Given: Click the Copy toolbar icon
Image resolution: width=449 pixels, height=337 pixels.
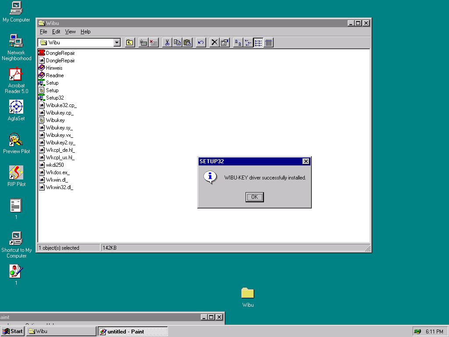Looking at the screenshot, I should click(x=177, y=43).
